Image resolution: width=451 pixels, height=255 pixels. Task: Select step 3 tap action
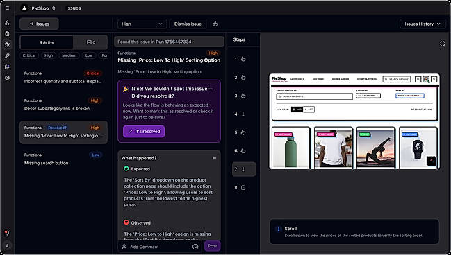(244, 96)
